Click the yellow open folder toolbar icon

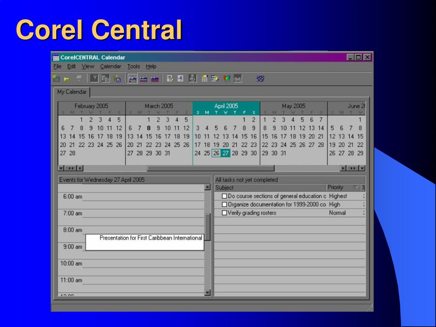pos(67,79)
